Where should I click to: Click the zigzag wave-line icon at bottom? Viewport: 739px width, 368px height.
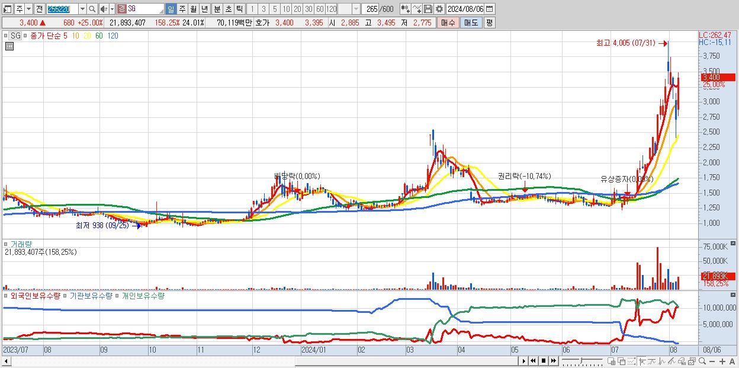661,361
